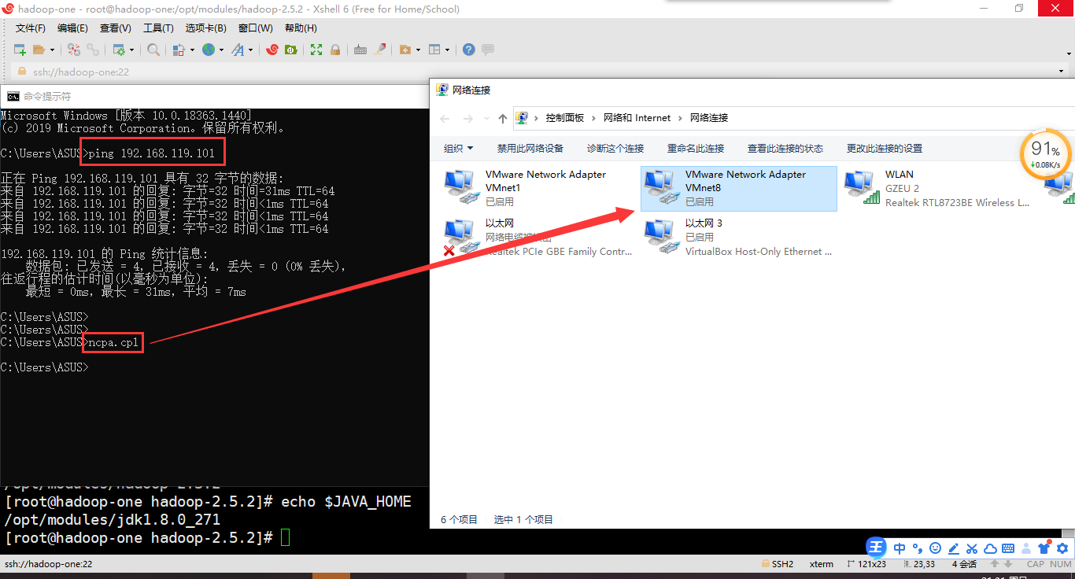
Task: Open the 查看(V) menu
Action: click(x=116, y=28)
